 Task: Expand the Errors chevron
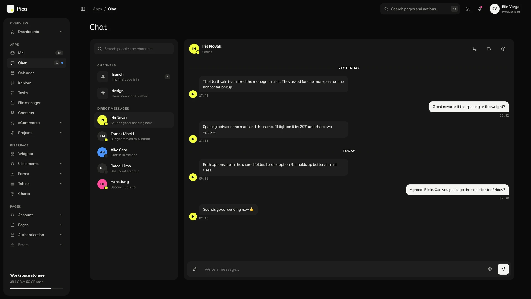tap(61, 245)
